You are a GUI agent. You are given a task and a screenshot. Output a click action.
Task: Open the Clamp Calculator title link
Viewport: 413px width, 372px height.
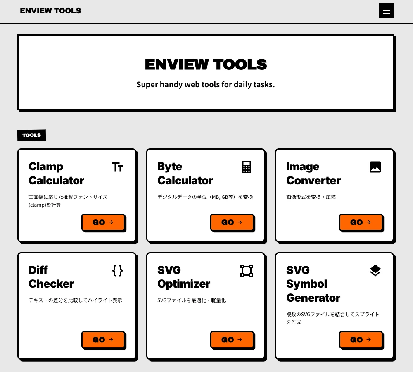56,173
